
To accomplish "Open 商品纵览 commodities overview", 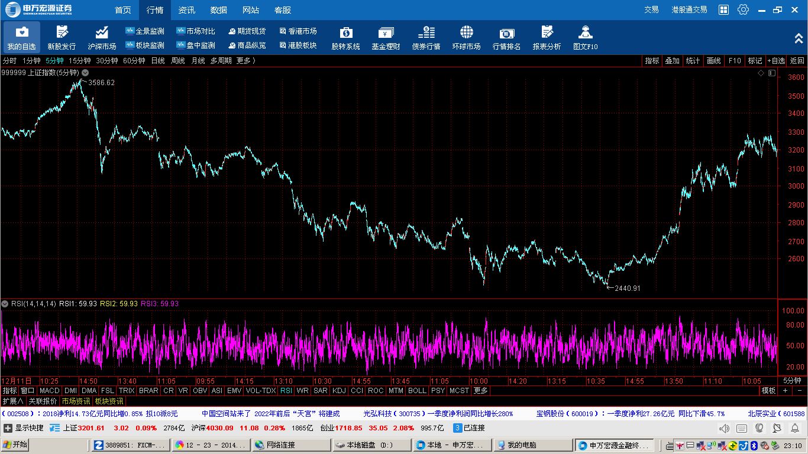I will (x=247, y=45).
